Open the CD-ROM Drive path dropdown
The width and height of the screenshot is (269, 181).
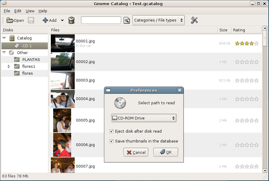(144, 118)
